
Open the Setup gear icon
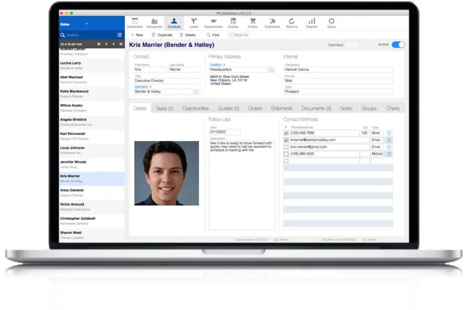pyautogui.click(x=331, y=22)
